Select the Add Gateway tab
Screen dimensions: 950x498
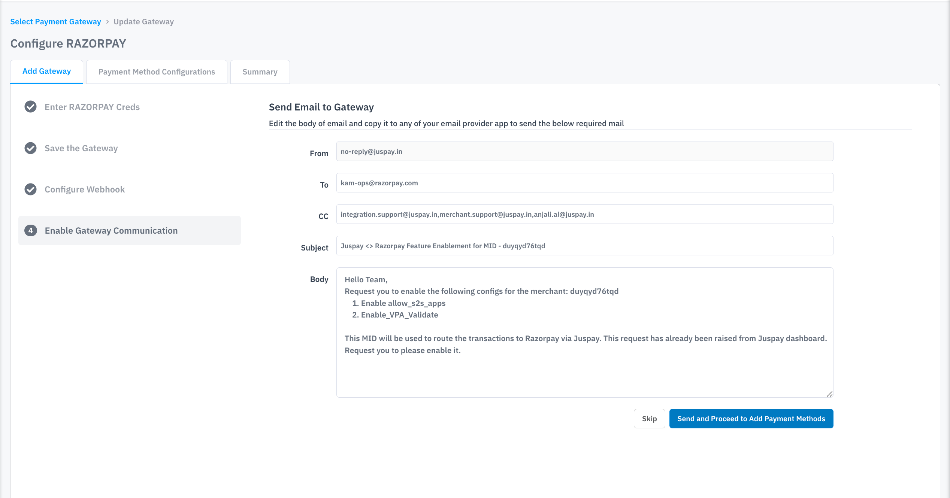coord(46,71)
